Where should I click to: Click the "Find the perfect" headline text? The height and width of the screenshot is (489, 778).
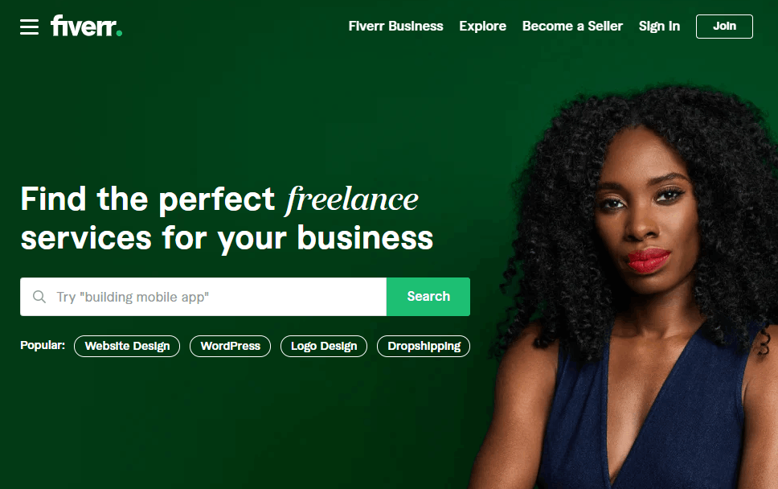[x=148, y=199]
